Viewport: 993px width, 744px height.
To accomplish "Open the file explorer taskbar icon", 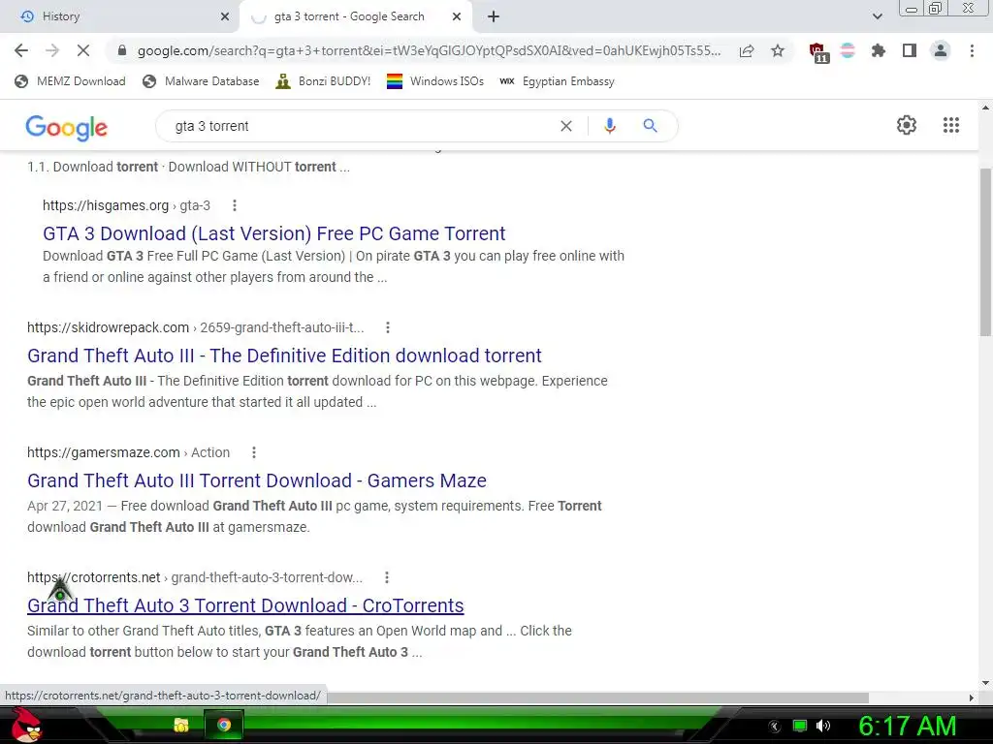I will [x=181, y=725].
